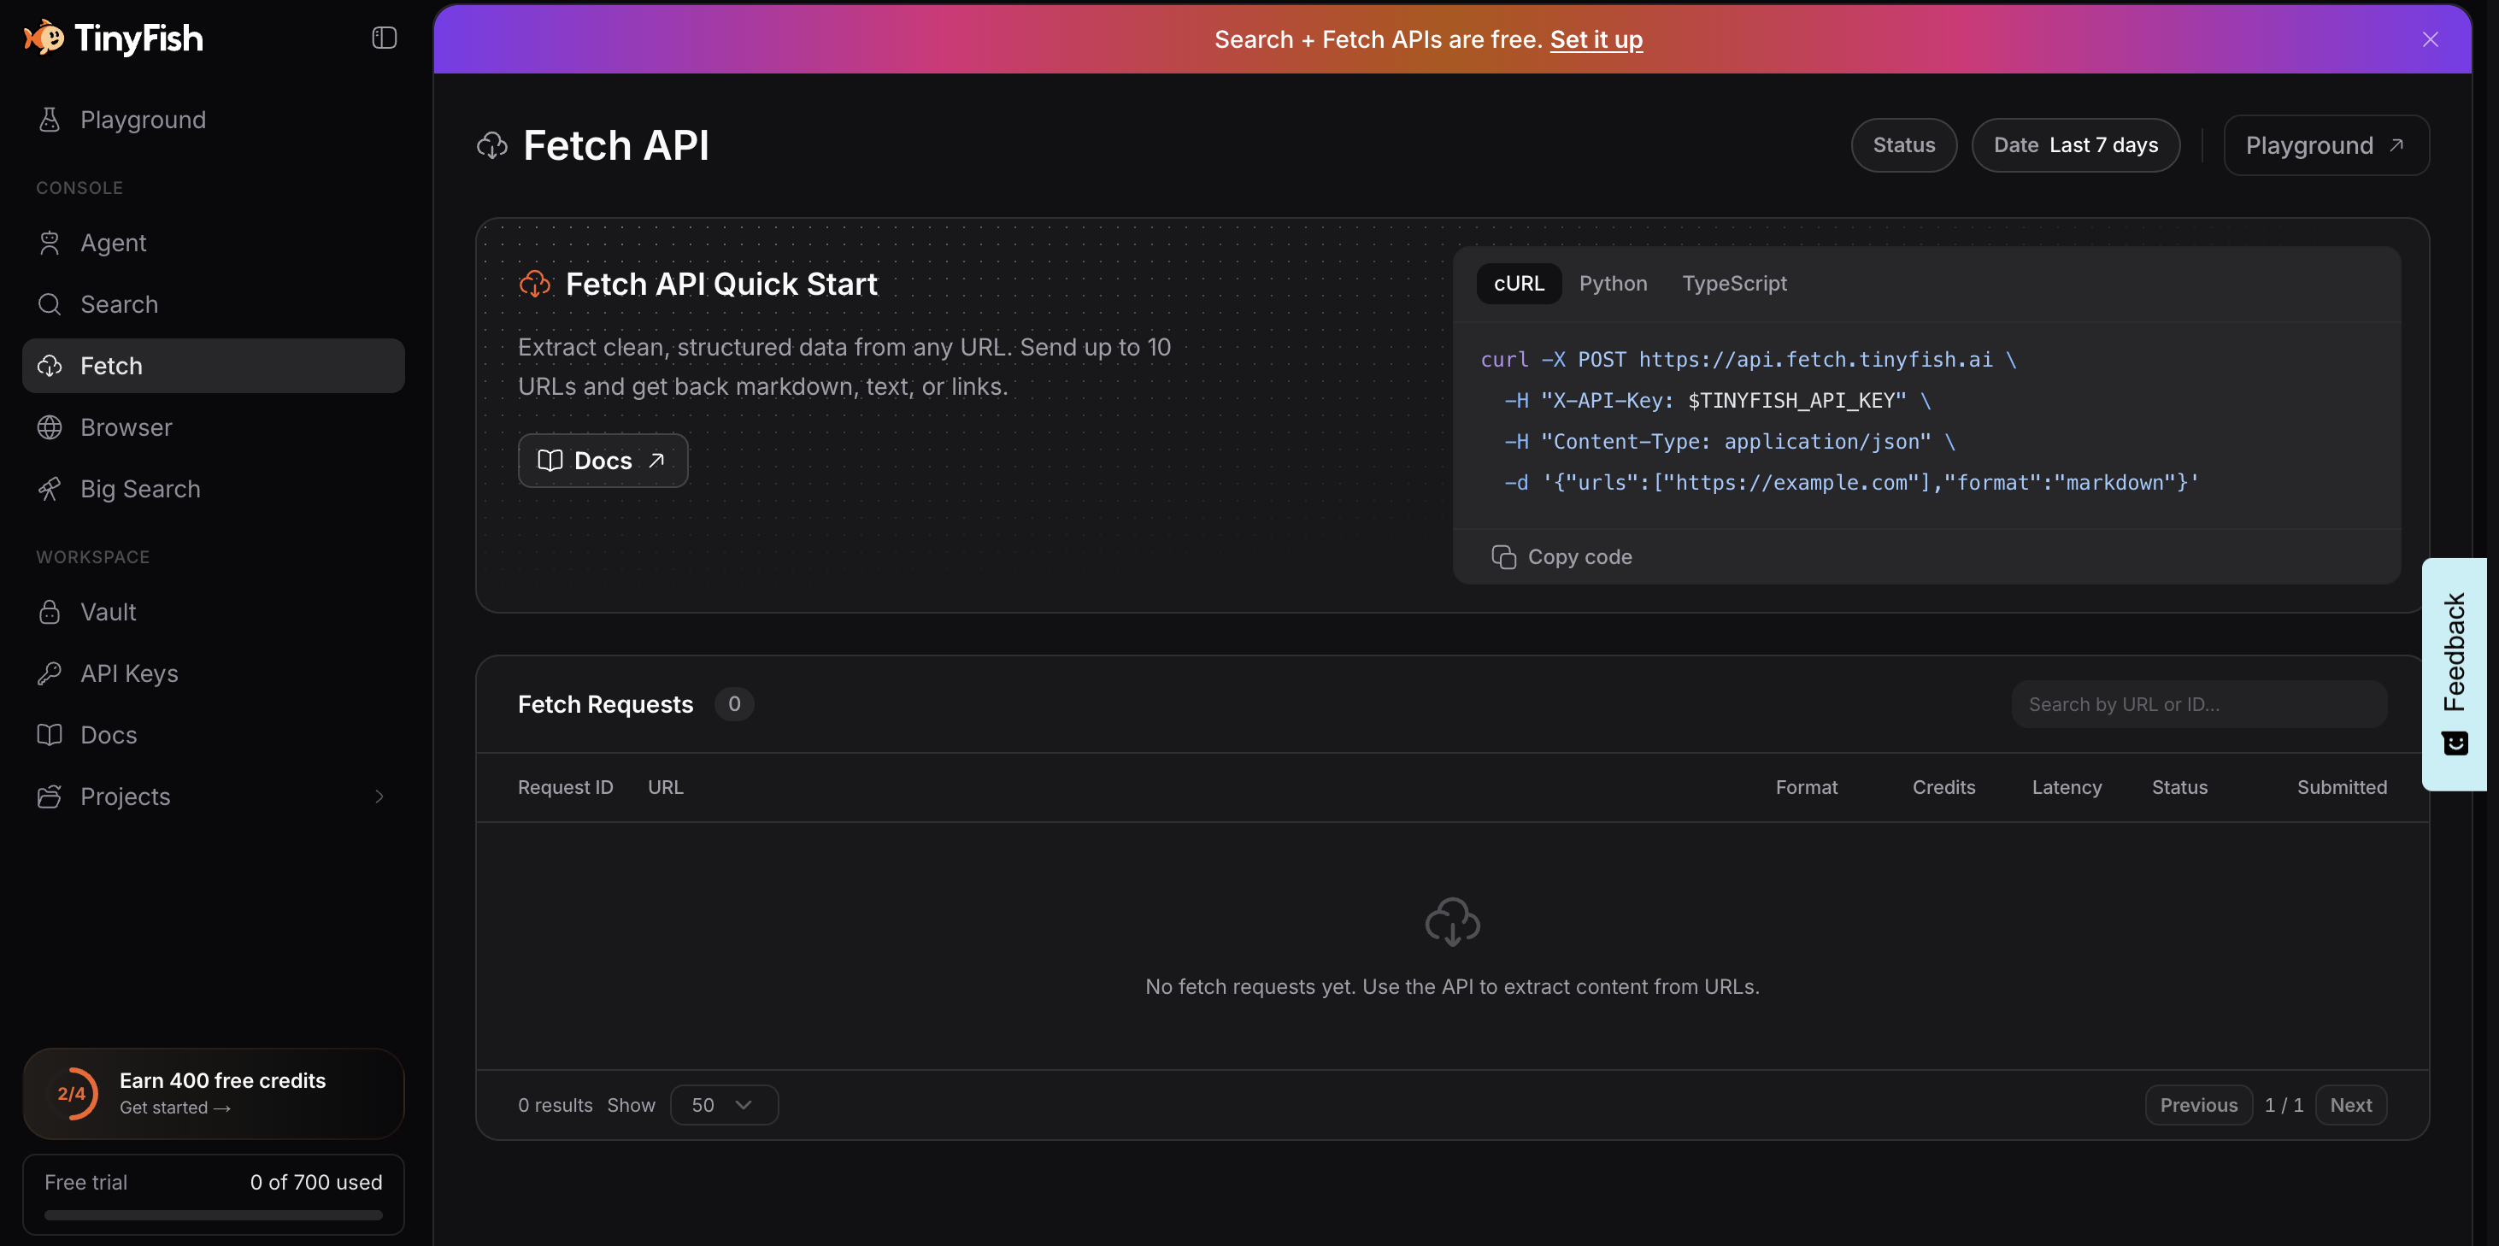Switch to the Python code tab
The width and height of the screenshot is (2499, 1246).
(1613, 284)
